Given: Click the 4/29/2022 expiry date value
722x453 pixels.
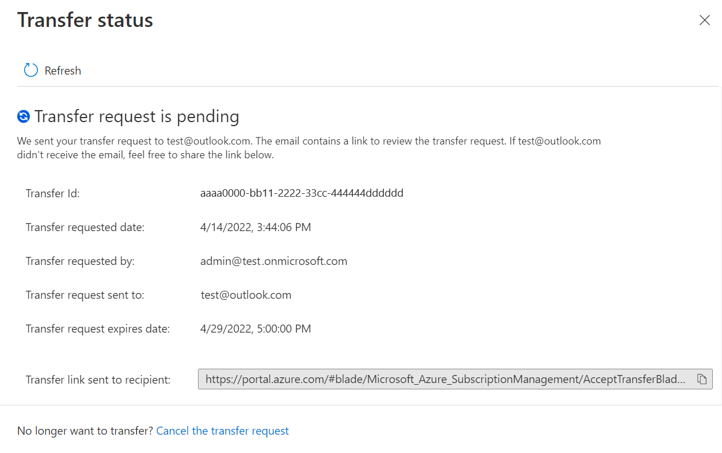Looking at the screenshot, I should tap(255, 329).
